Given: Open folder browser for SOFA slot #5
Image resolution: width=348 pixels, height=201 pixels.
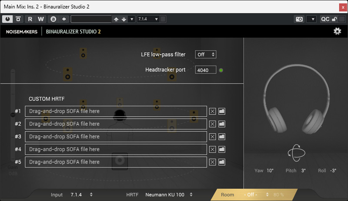Looking at the screenshot, I should click(222, 162).
